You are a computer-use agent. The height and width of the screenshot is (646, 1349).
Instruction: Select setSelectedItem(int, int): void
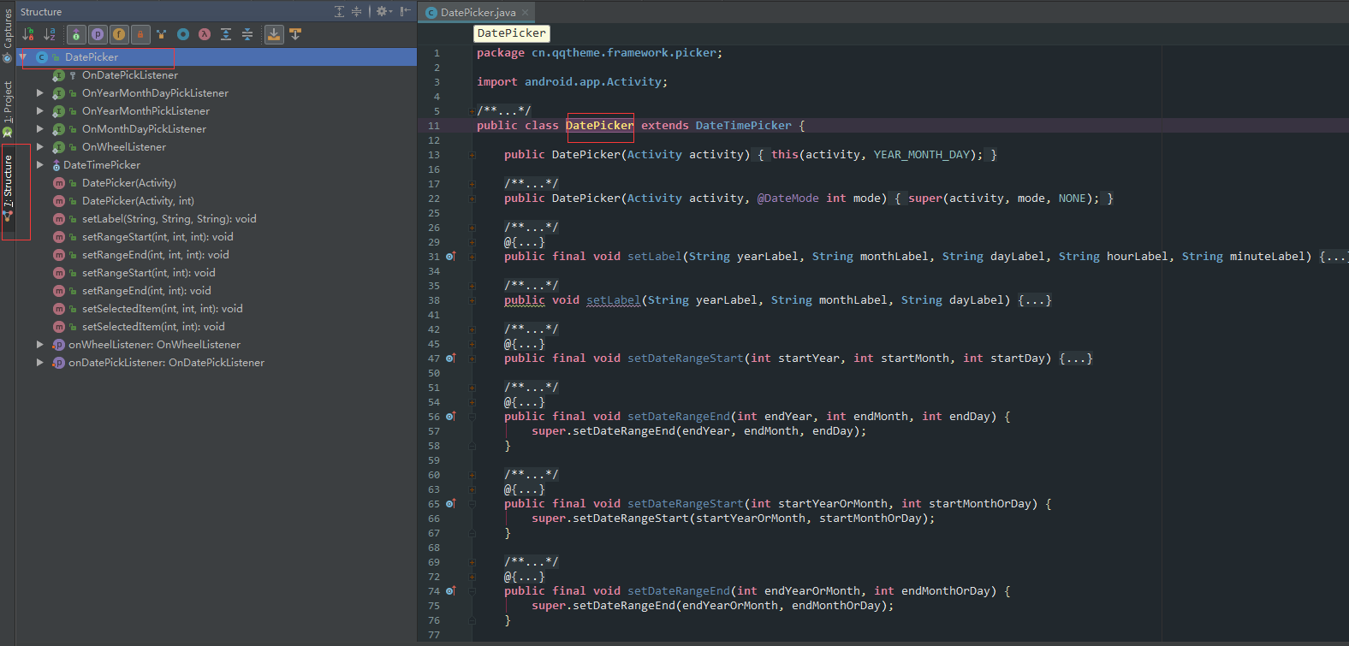(153, 327)
